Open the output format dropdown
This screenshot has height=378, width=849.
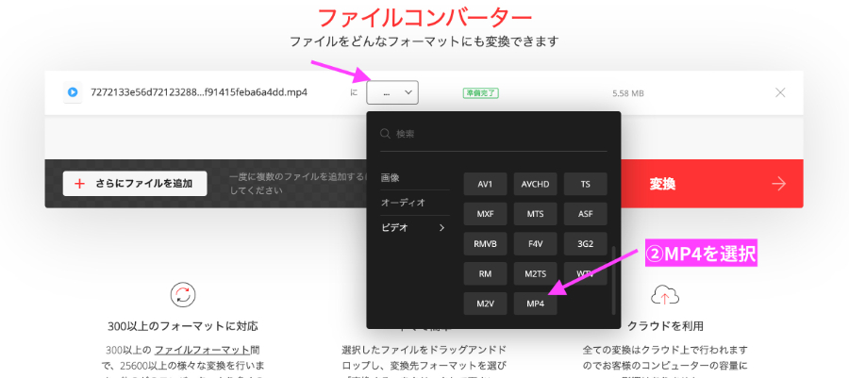point(392,92)
